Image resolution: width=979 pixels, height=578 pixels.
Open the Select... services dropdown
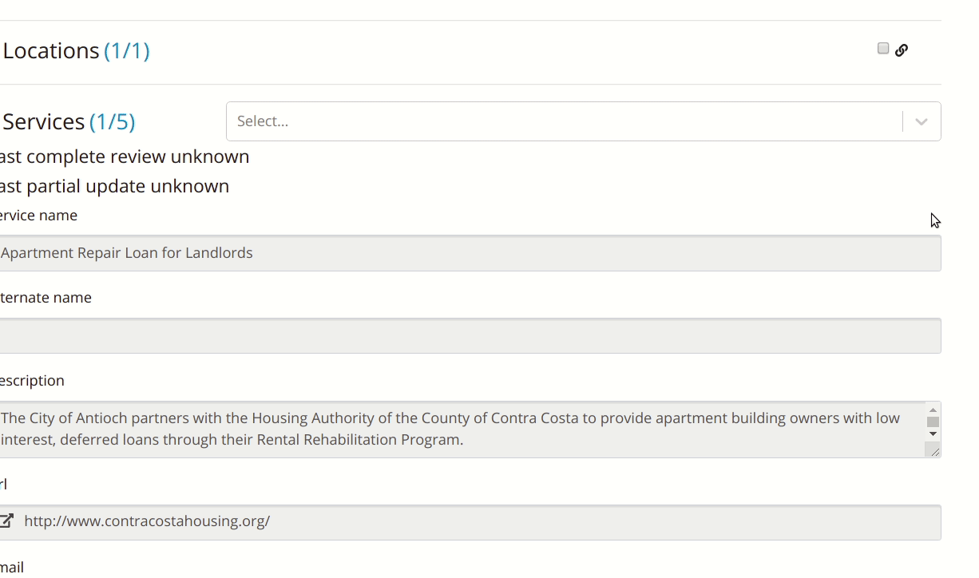pos(559,121)
